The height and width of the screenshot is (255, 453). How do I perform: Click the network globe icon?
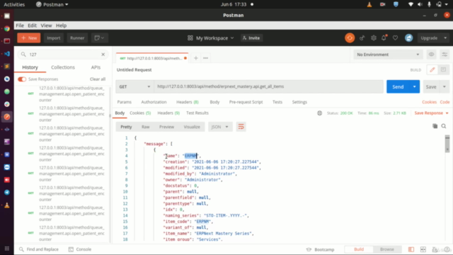click(x=319, y=113)
